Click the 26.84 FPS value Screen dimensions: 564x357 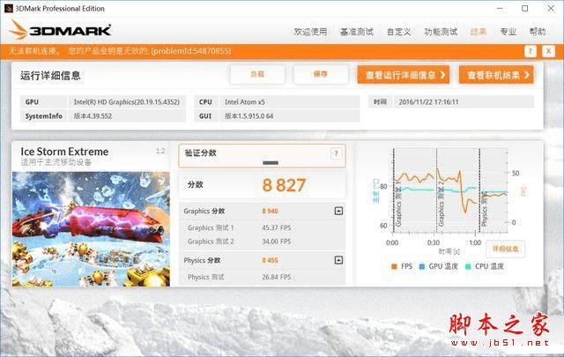[x=277, y=277]
